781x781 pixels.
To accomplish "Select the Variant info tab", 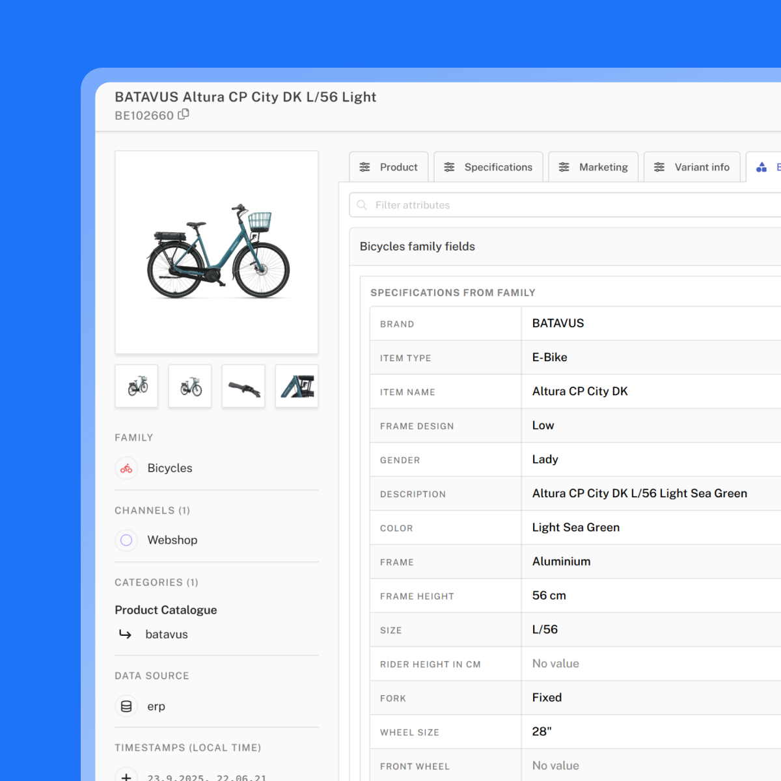I will (692, 167).
